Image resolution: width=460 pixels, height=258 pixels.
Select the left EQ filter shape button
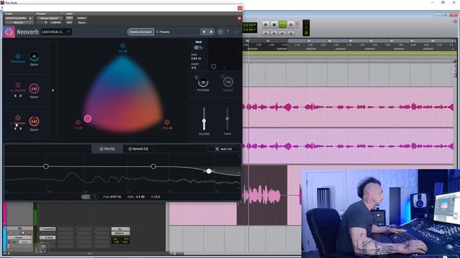86,197
